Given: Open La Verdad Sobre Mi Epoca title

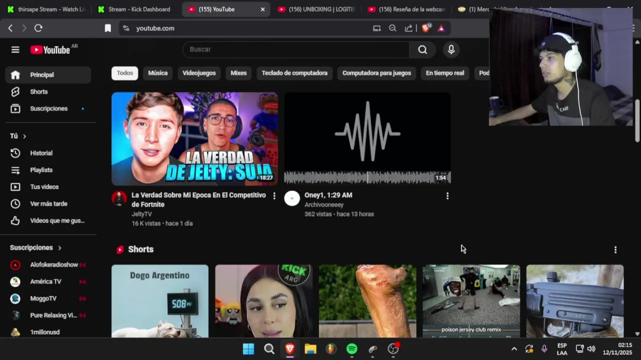Looking at the screenshot, I should pos(198,199).
